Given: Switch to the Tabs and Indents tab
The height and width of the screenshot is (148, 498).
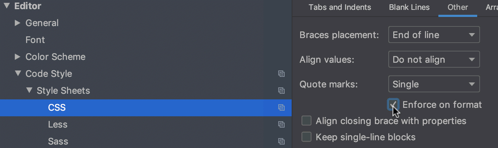Looking at the screenshot, I should [340, 7].
